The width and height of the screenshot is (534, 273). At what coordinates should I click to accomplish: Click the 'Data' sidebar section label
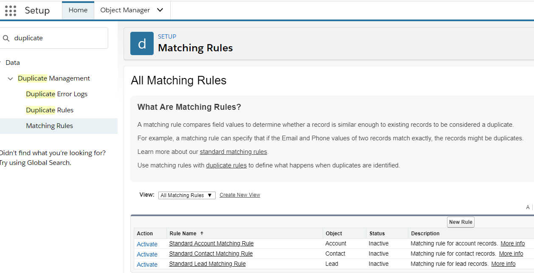[13, 63]
